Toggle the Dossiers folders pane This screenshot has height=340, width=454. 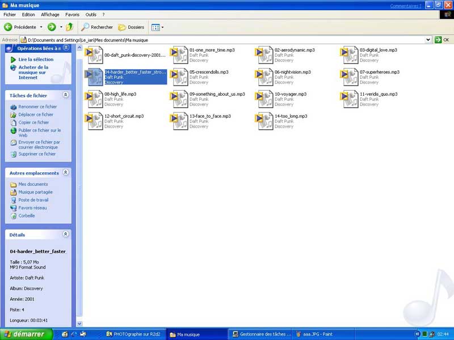pyautogui.click(x=131, y=27)
